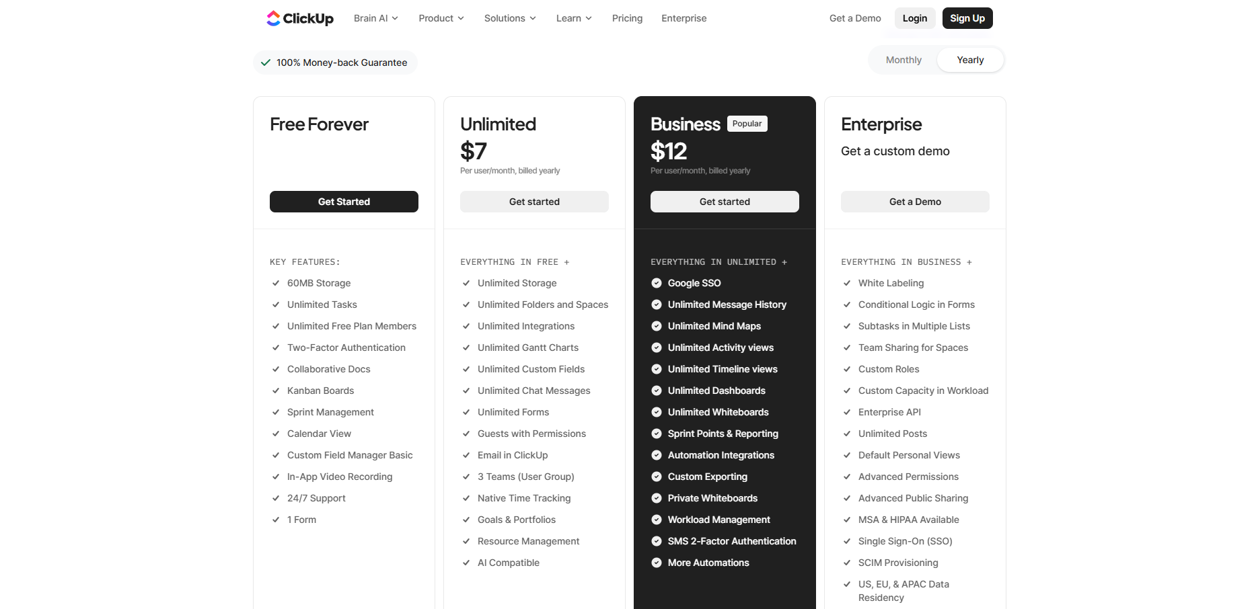Image resolution: width=1254 pixels, height=609 pixels.
Task: Click checkmark icon beside Unlimited Message History
Action: (x=657, y=304)
